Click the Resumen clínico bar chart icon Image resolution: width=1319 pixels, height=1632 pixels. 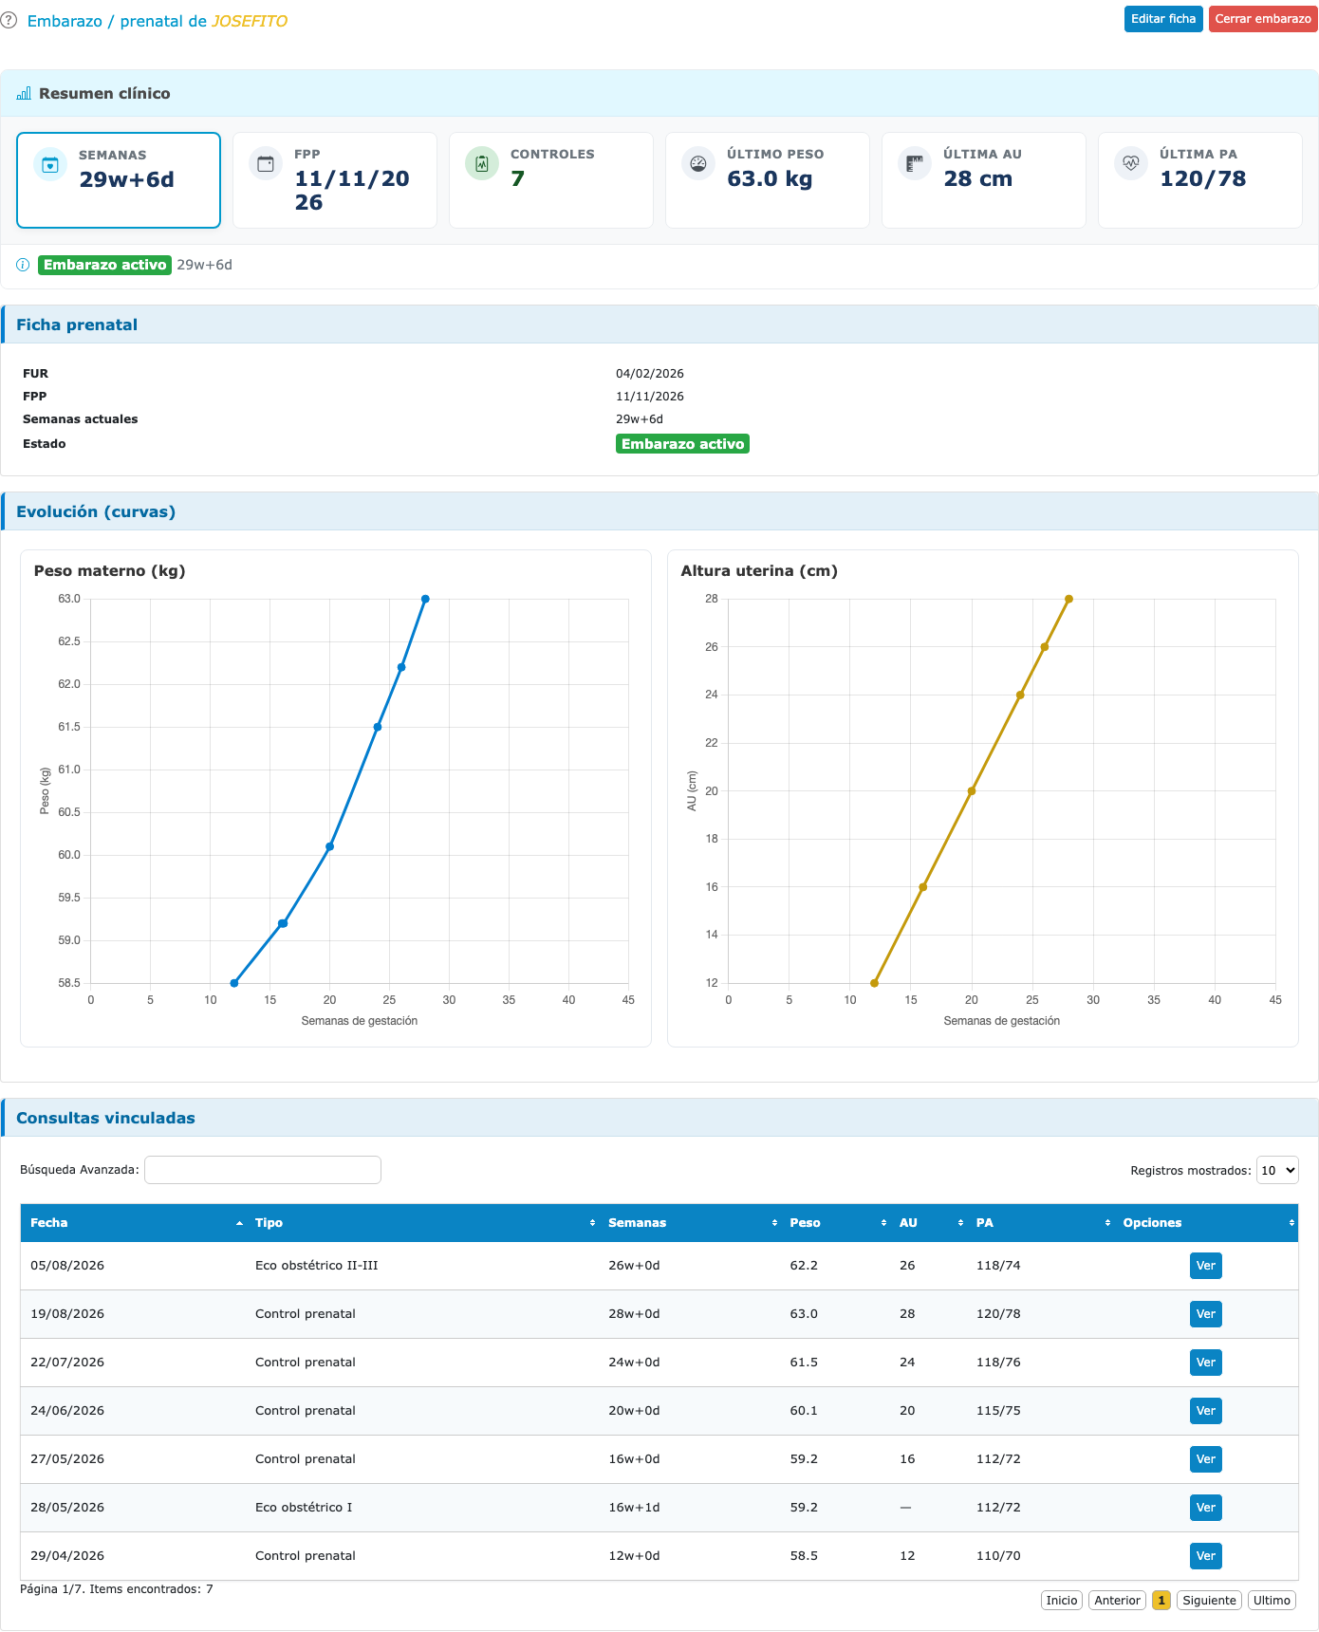pyautogui.click(x=24, y=94)
